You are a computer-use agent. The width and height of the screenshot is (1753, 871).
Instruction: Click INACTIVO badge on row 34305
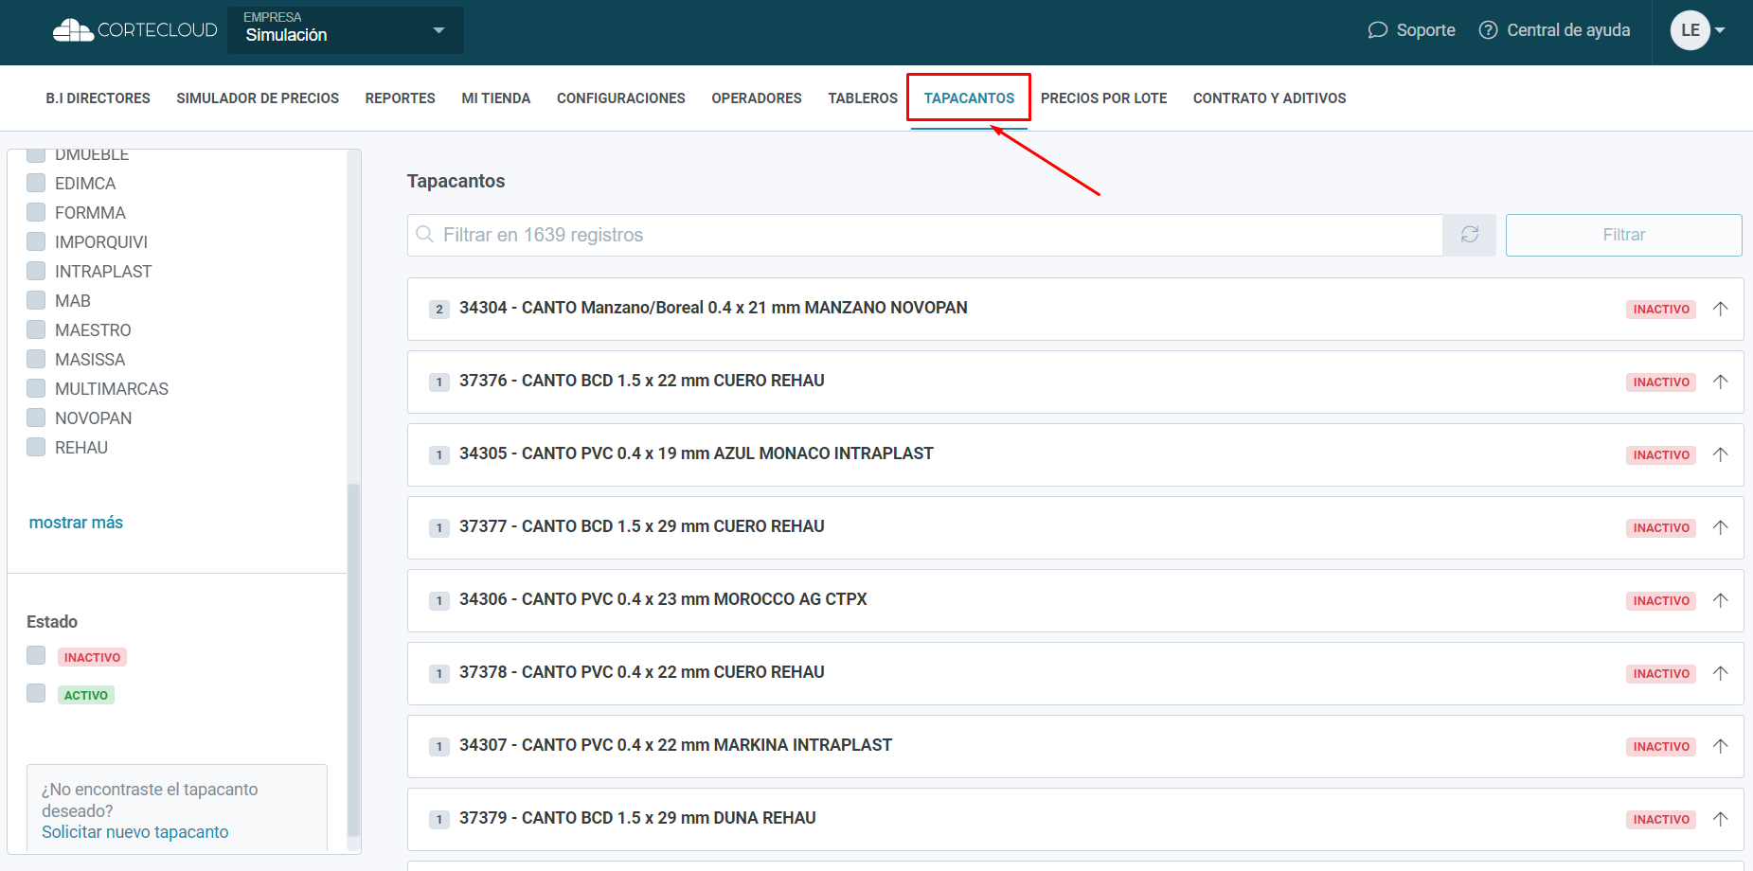tap(1661, 455)
